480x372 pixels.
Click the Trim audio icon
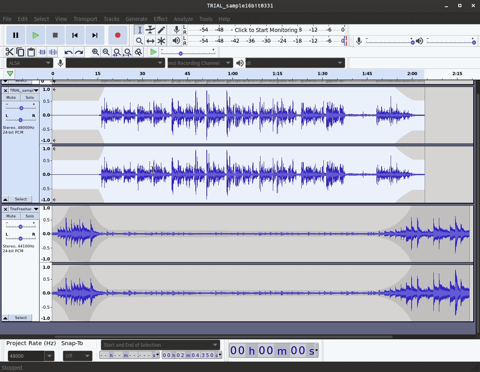pos(42,52)
